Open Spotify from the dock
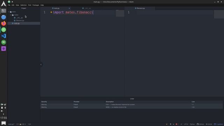The width and height of the screenshot is (224, 126). (3, 42)
